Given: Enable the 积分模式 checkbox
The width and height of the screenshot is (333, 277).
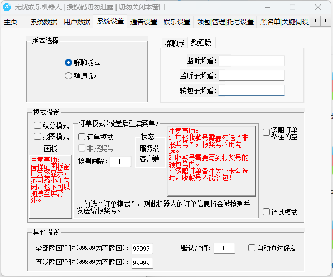Looking at the screenshot, I should (x=38, y=125).
